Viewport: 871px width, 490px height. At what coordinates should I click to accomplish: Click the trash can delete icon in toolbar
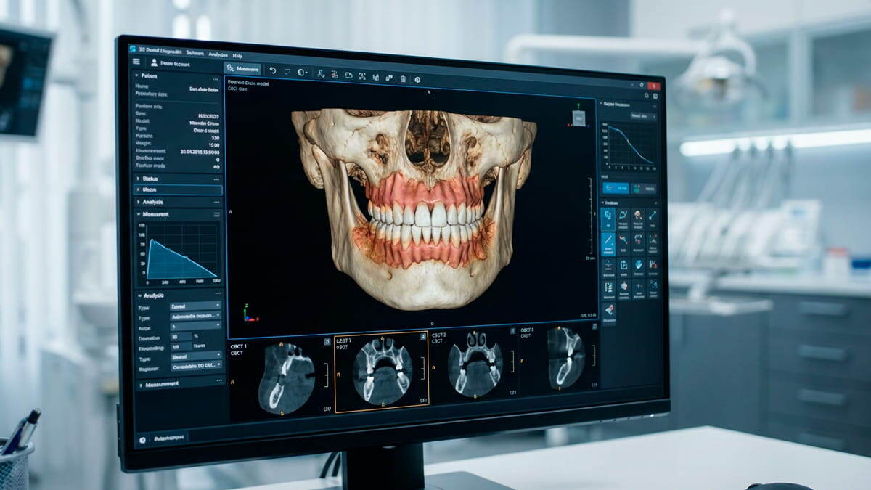click(403, 78)
